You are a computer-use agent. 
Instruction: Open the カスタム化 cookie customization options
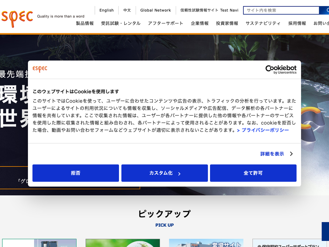pos(164,173)
